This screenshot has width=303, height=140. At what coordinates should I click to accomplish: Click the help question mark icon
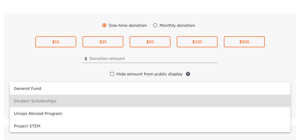click(x=188, y=74)
